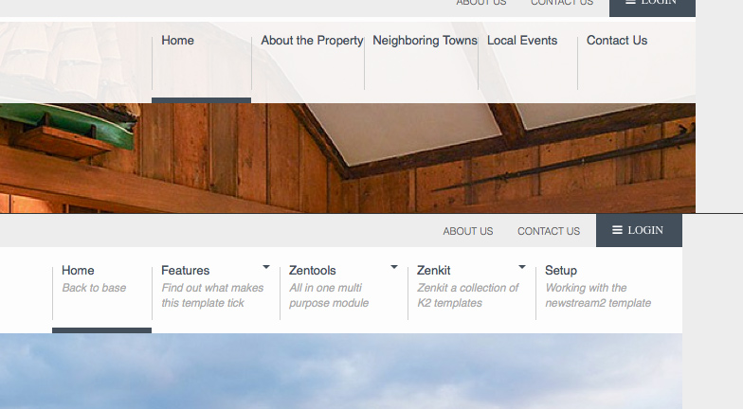Image resolution: width=743 pixels, height=409 pixels.
Task: Click 'Working with the newstream2 template' subtitle
Action: tap(598, 295)
